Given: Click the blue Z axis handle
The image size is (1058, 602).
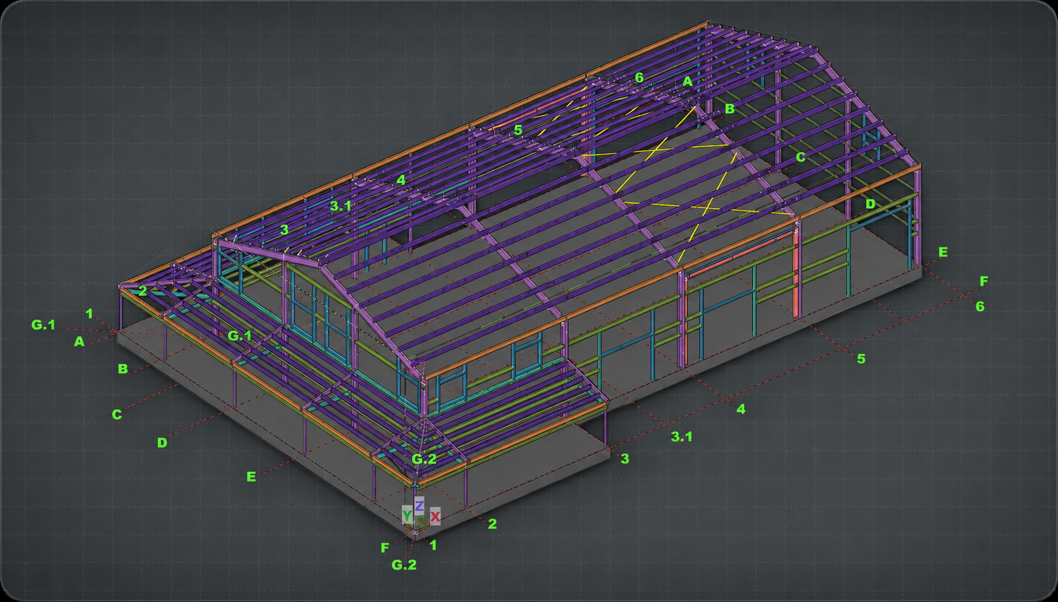Looking at the screenshot, I should 420,507.
